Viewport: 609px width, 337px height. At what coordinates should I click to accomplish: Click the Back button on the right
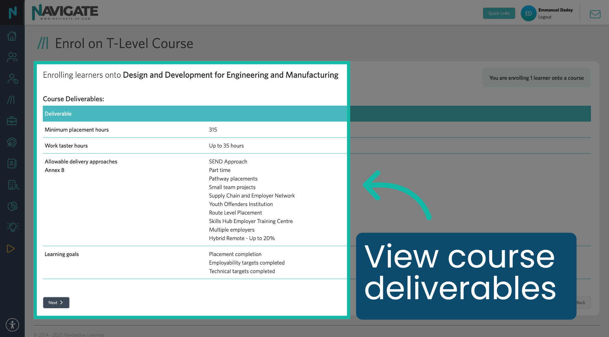pyautogui.click(x=581, y=302)
